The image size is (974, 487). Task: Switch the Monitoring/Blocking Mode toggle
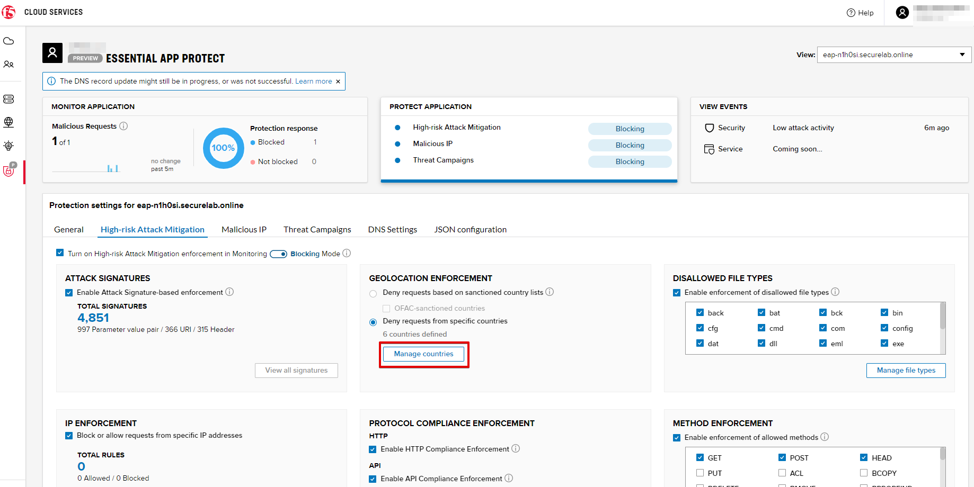tap(278, 254)
